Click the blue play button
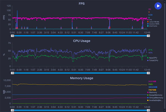 (158, 6)
